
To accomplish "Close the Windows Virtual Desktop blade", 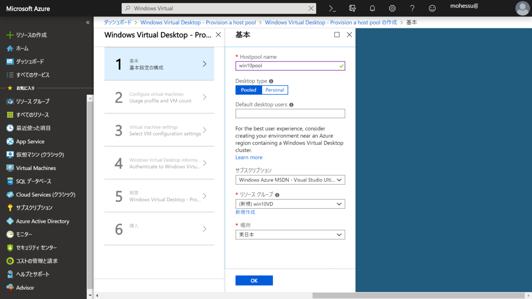I will [218, 35].
